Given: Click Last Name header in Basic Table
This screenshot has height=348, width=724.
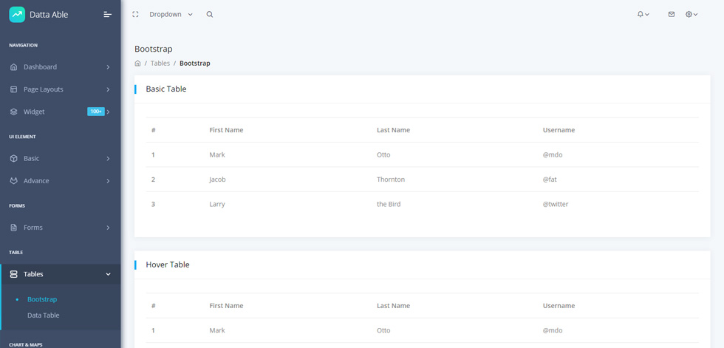Looking at the screenshot, I should [x=393, y=130].
